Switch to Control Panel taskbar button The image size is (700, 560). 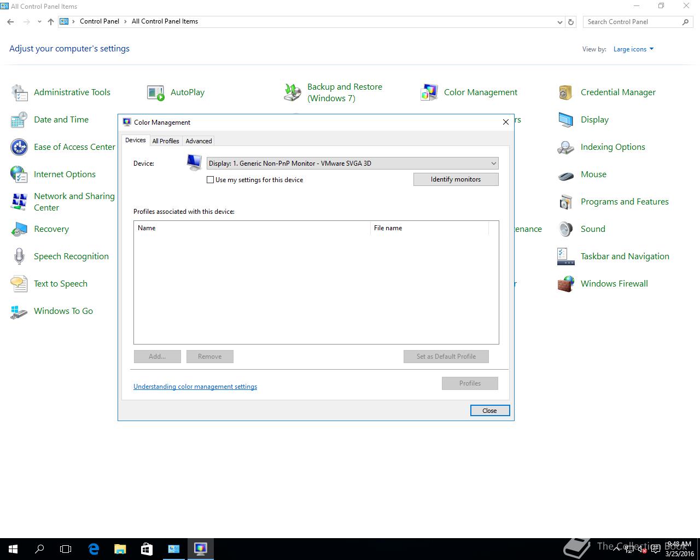(173, 549)
